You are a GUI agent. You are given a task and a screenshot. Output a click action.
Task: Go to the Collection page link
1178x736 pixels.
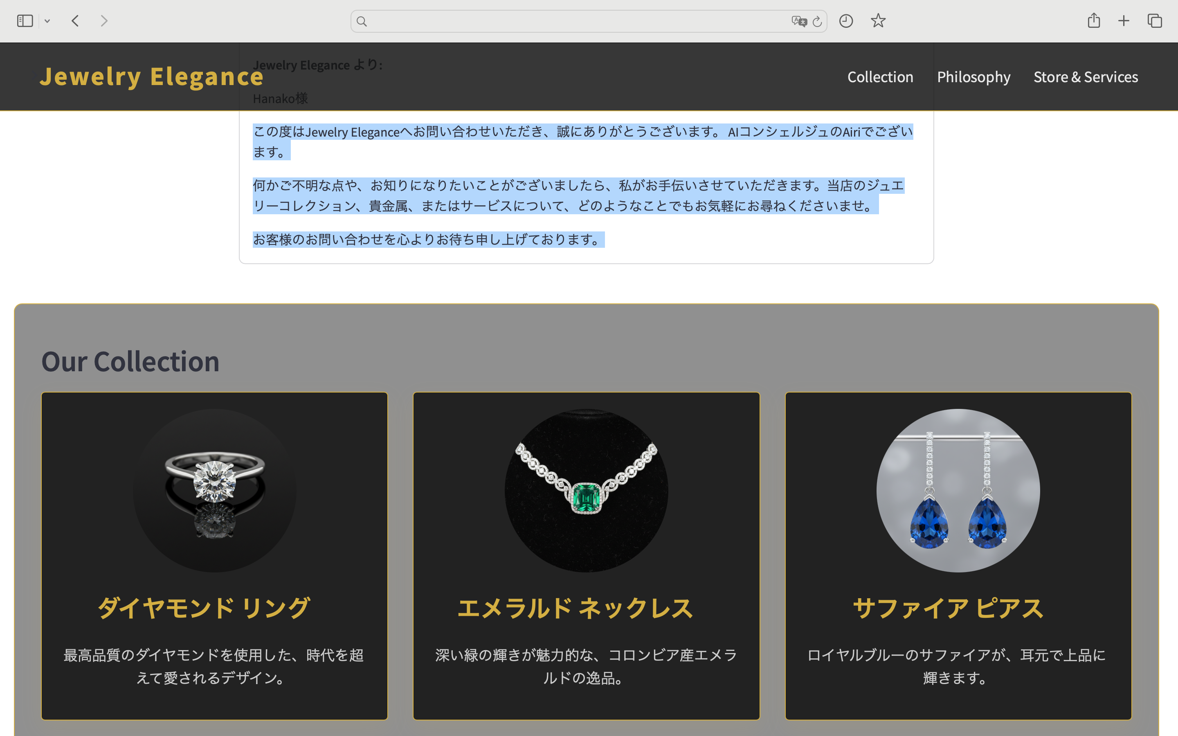click(881, 76)
